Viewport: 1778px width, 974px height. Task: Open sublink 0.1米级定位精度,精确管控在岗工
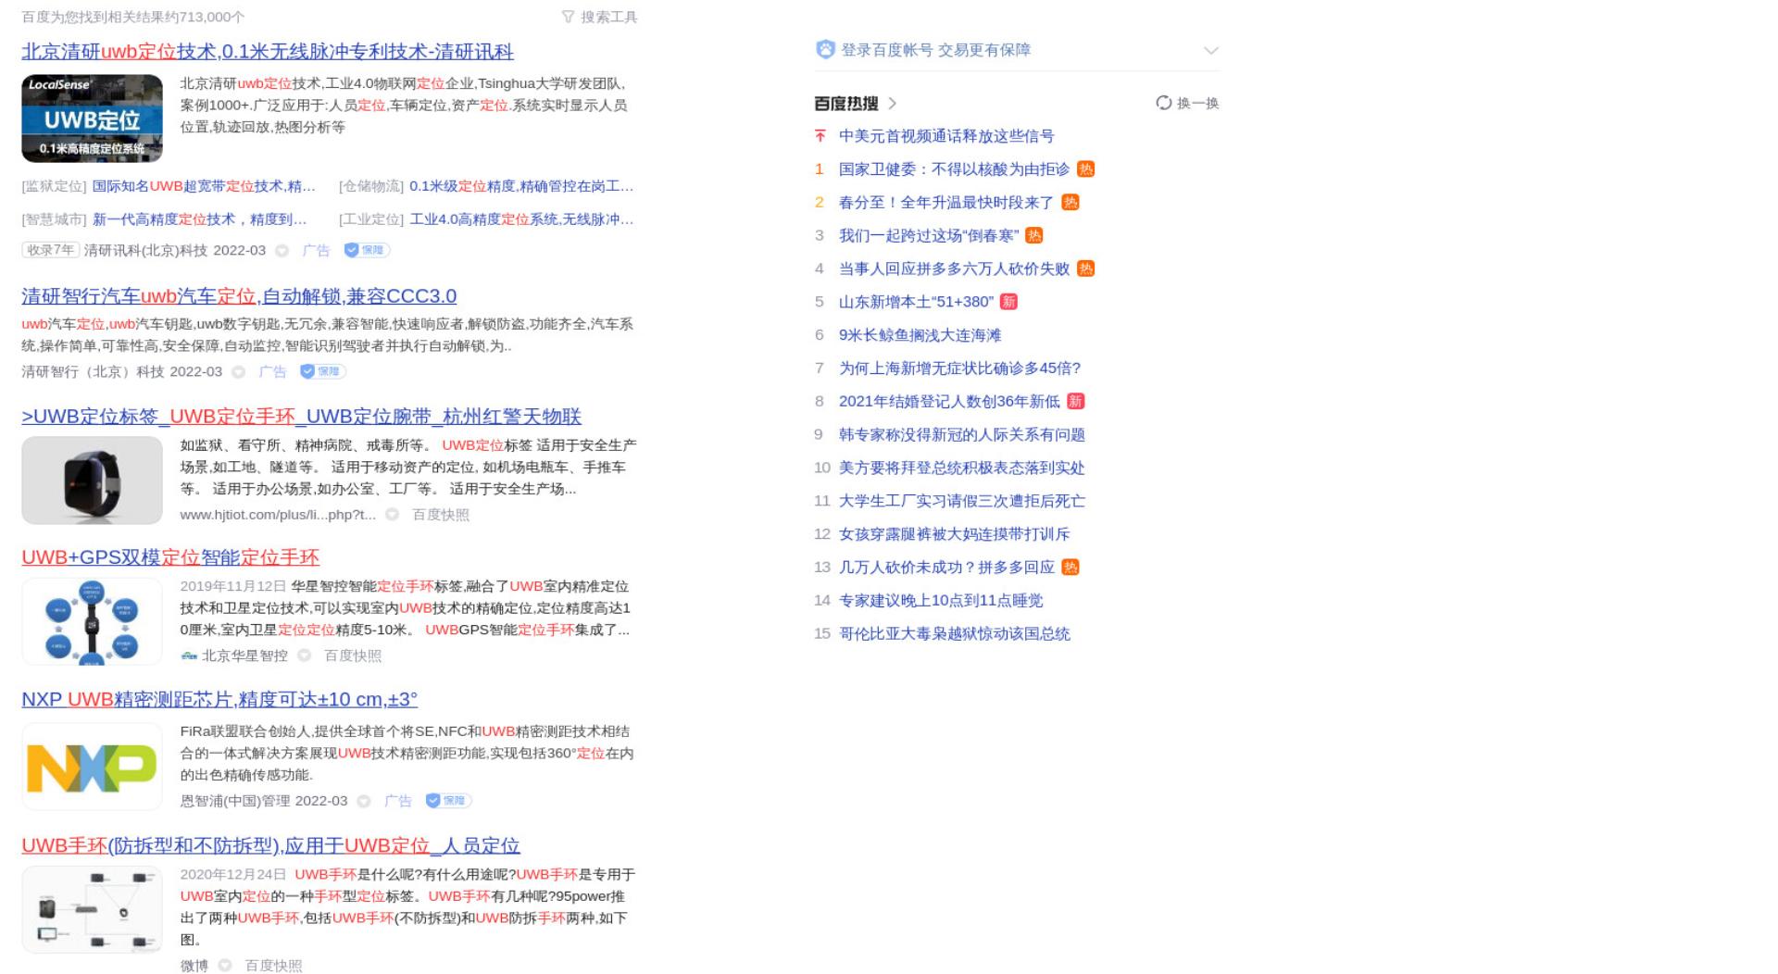pyautogui.click(x=521, y=187)
